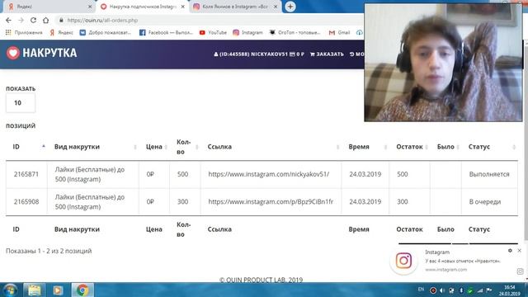This screenshot has width=528, height=297.
Task: Click status Выполняется cell
Action: [489, 174]
